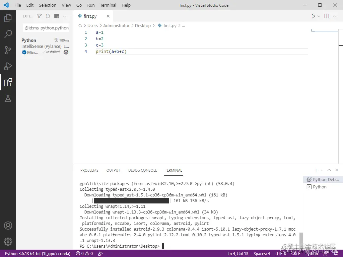The height and width of the screenshot is (257, 343).
Task: Open the Edit menu
Action: [30, 5]
